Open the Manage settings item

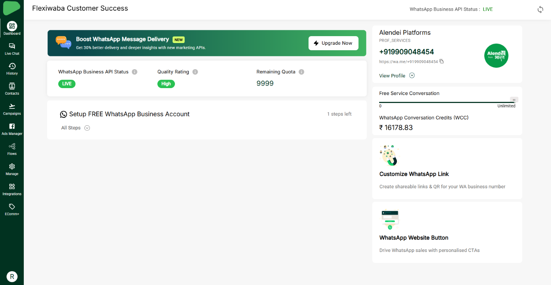(x=12, y=169)
